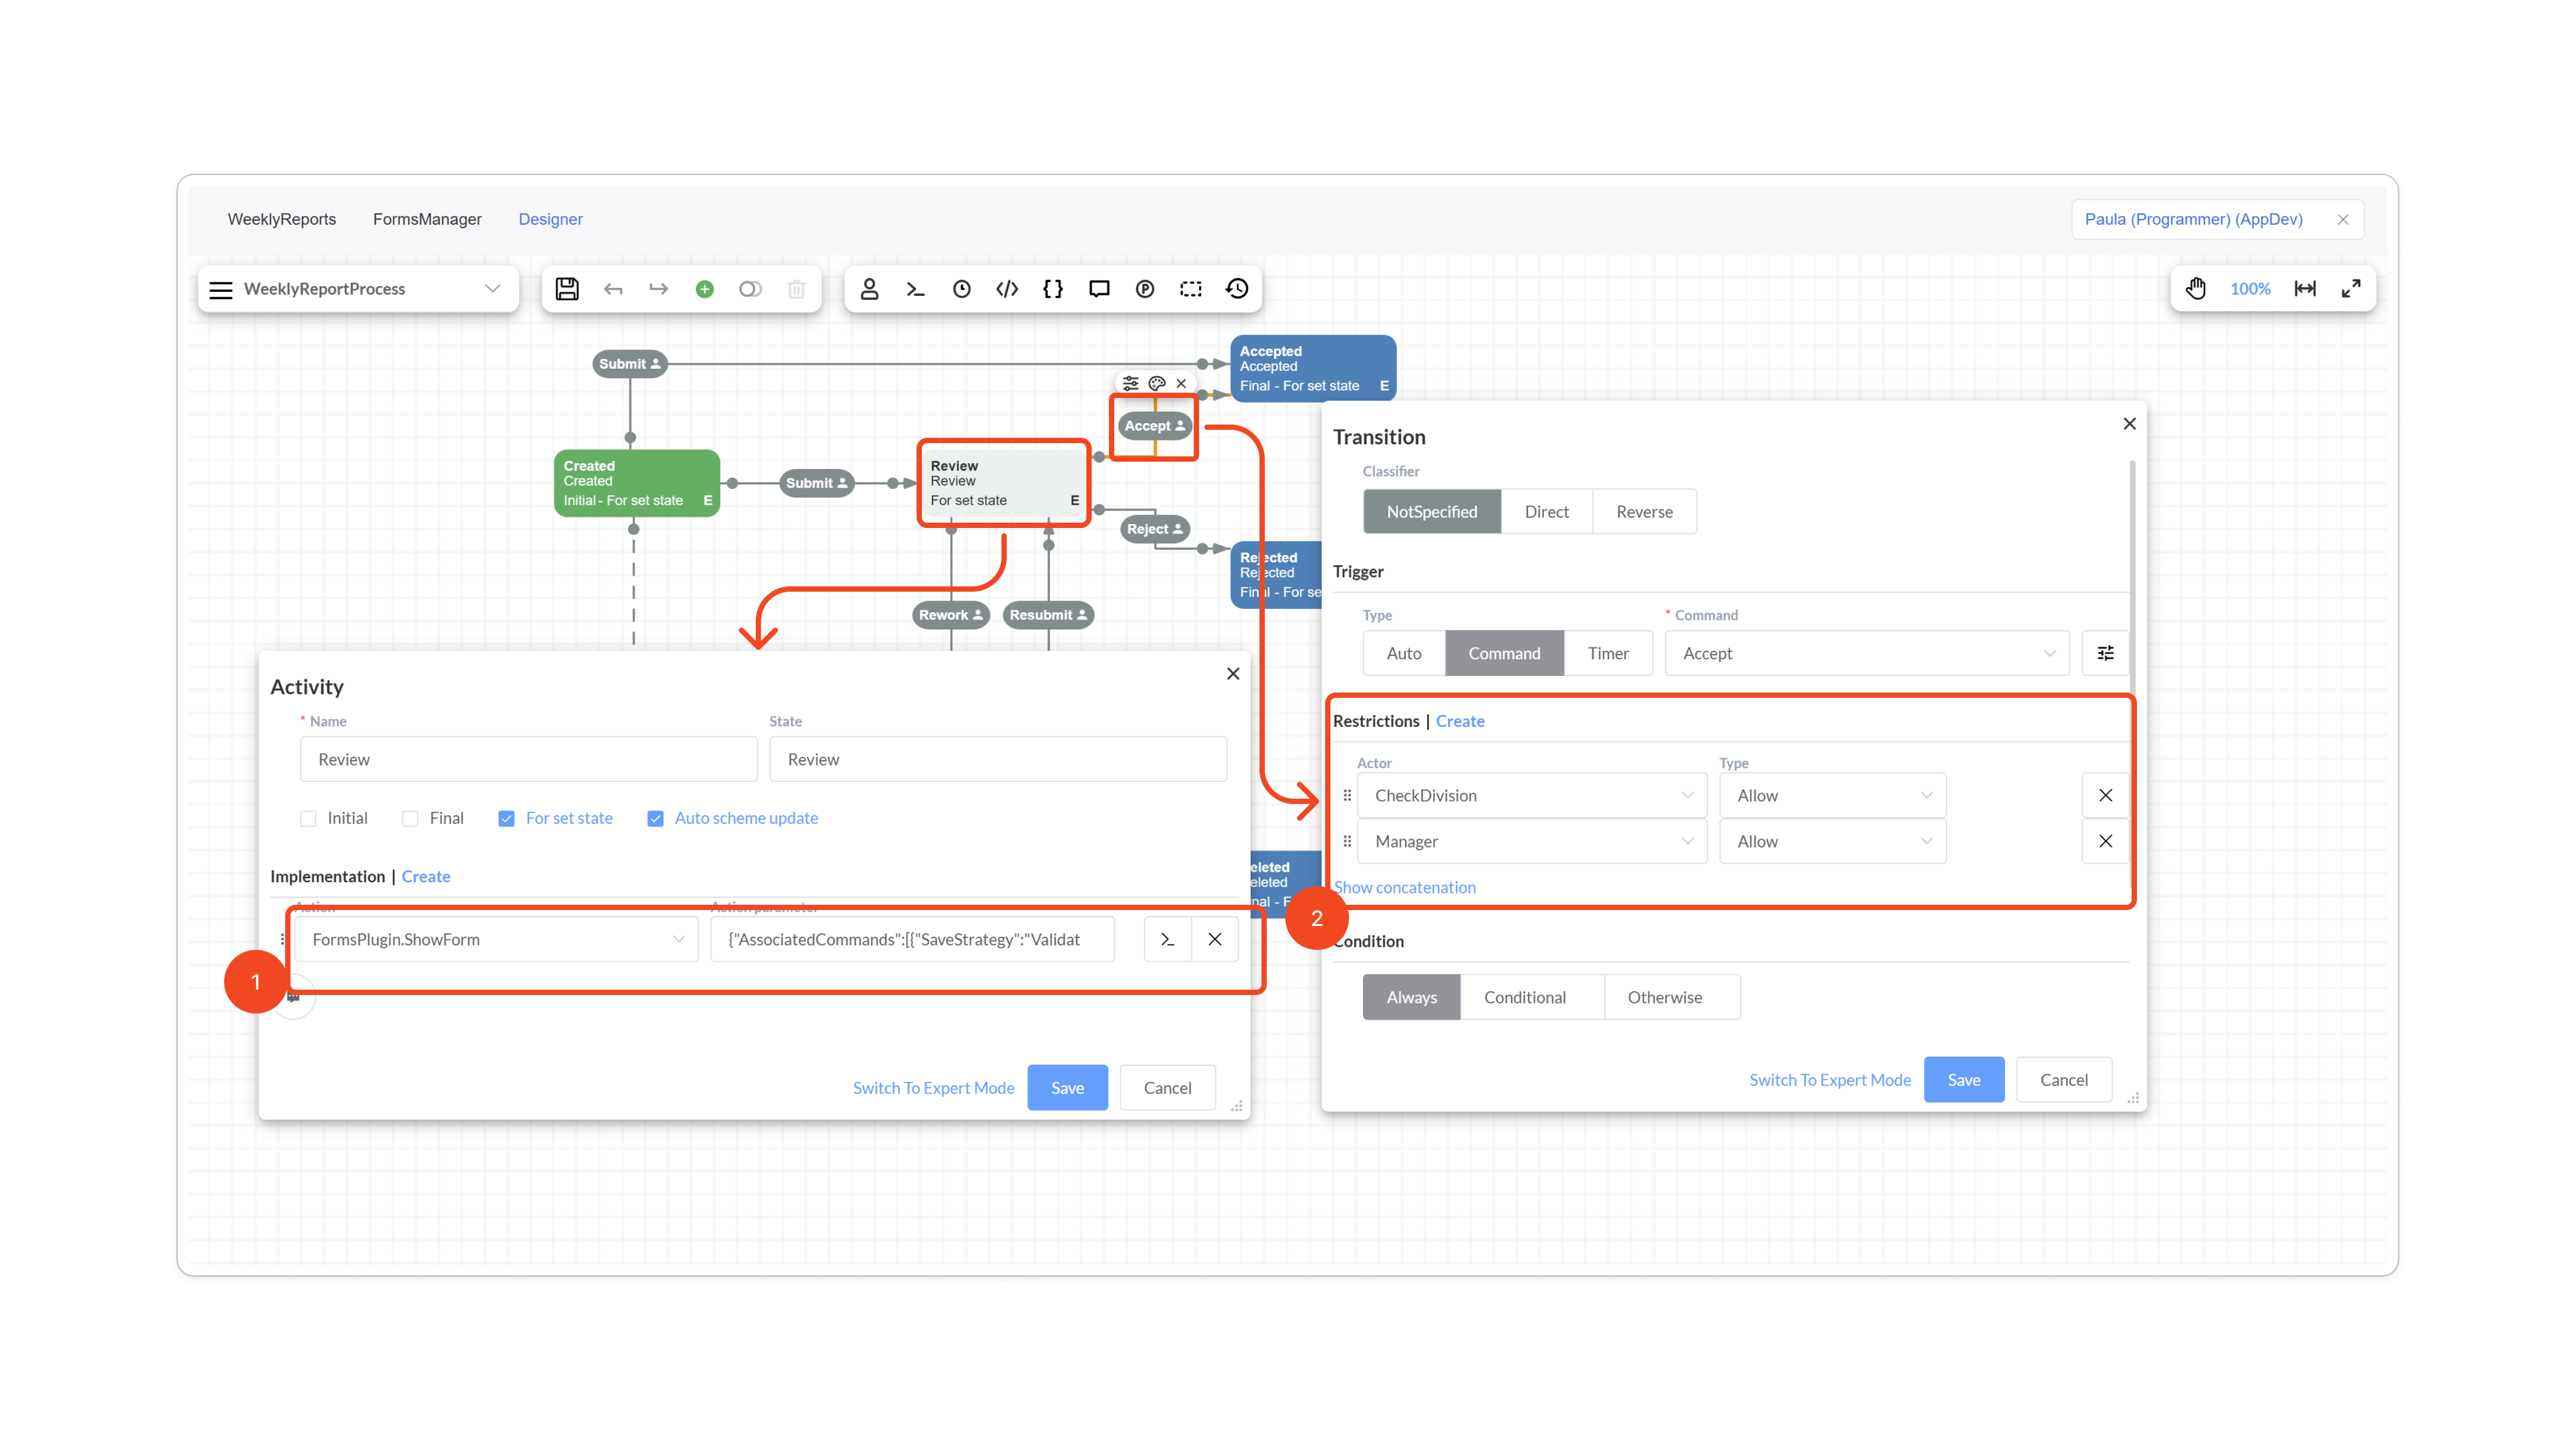Image resolution: width=2576 pixels, height=1456 pixels.
Task: Click the green add activity icon
Action: 704,289
